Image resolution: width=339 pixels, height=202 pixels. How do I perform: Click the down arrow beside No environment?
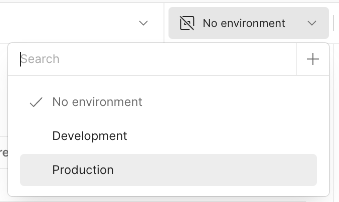click(x=312, y=23)
